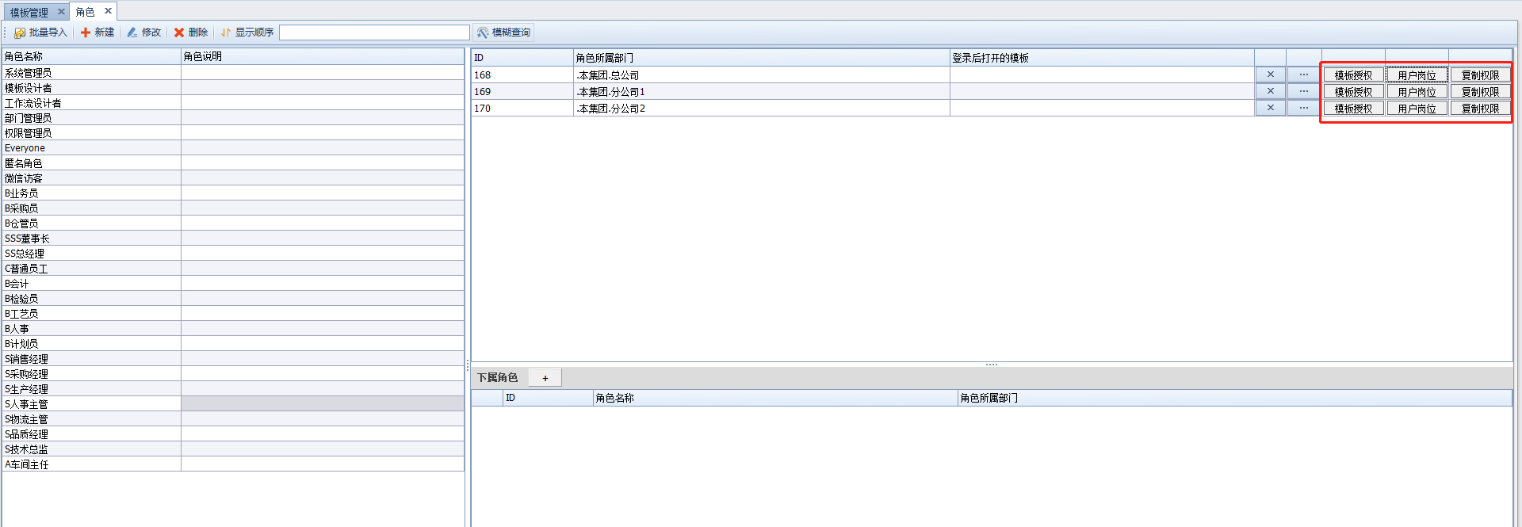
Task: Click 用户岗位 button for row 169
Action: 1417,92
